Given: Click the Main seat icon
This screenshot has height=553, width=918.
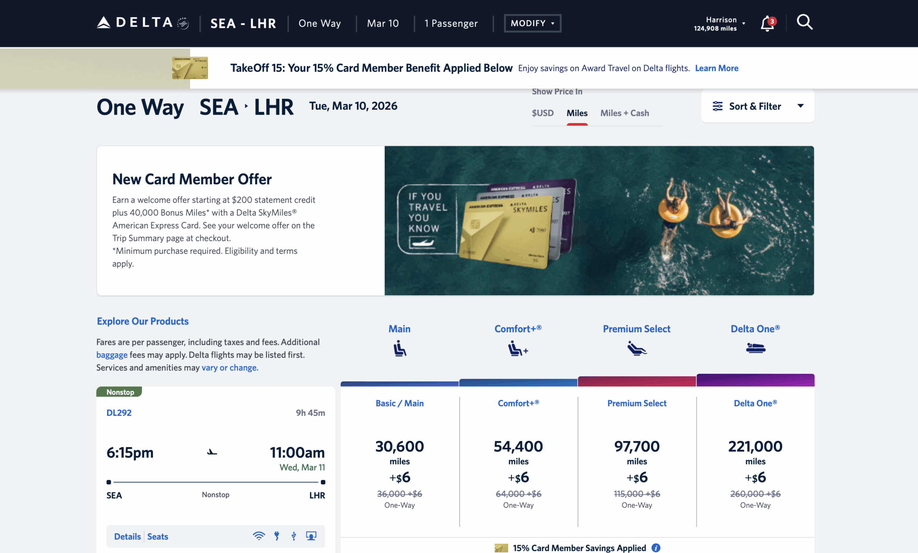Looking at the screenshot, I should [400, 348].
